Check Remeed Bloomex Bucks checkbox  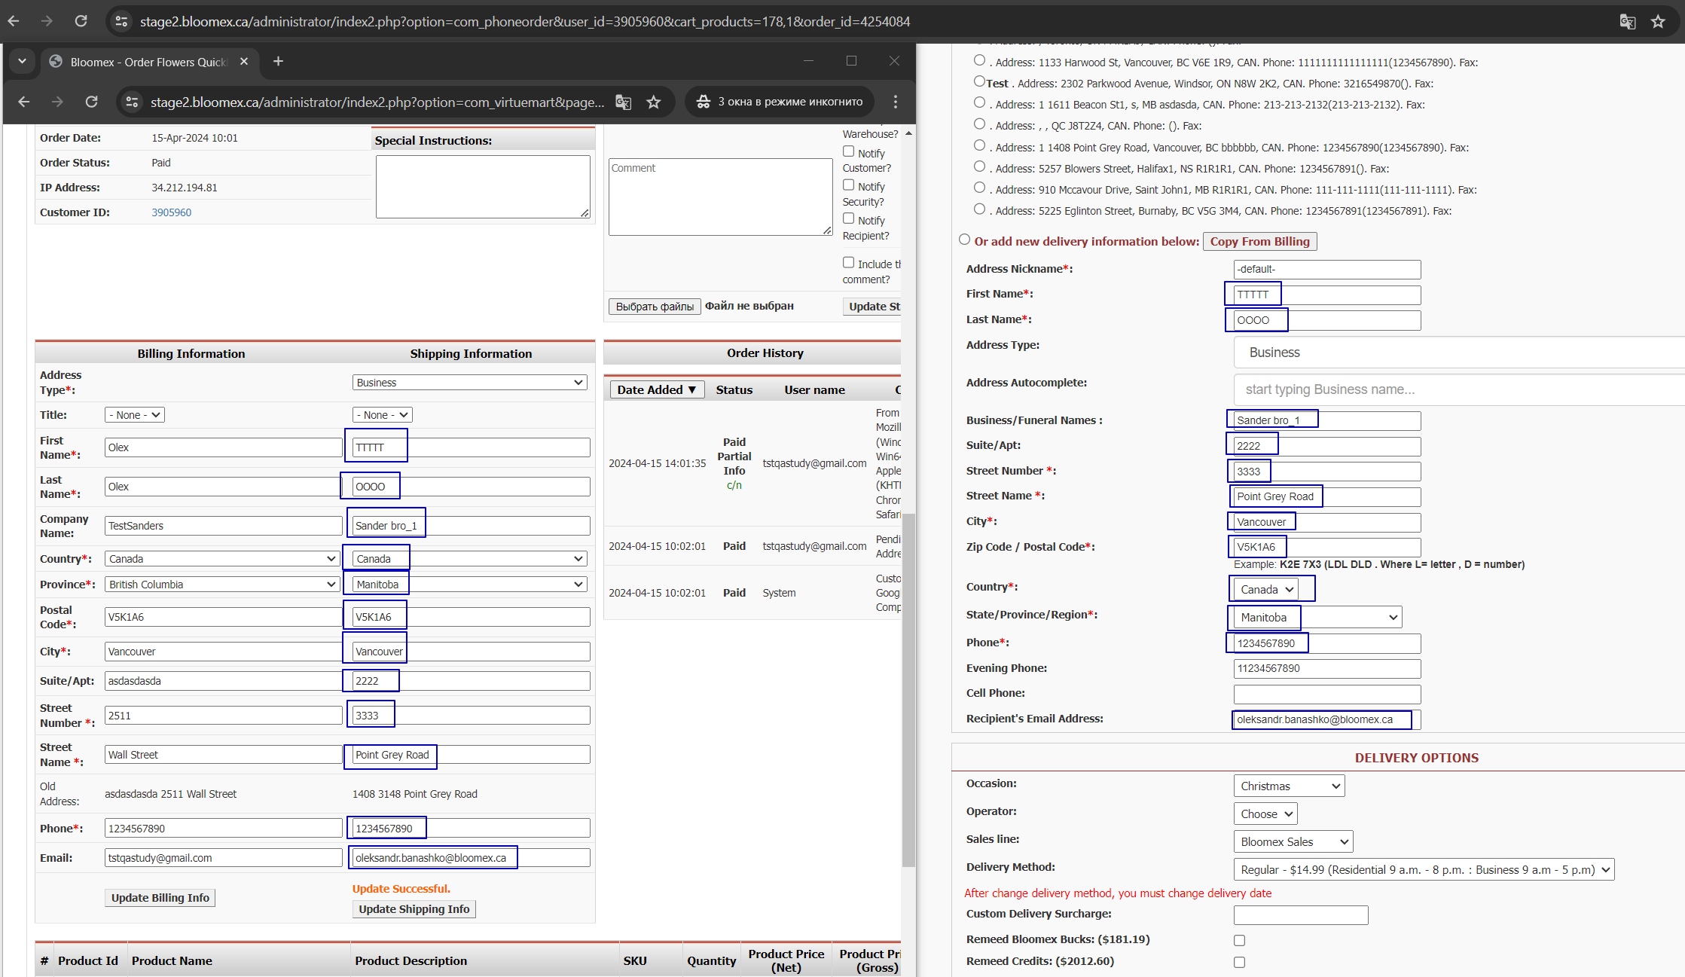(1239, 940)
